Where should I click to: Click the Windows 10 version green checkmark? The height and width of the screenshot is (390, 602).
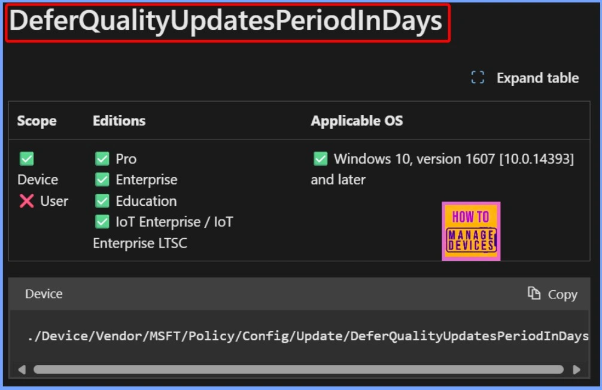(x=321, y=159)
